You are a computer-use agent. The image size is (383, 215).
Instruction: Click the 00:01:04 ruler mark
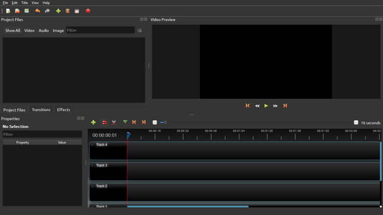239,131
